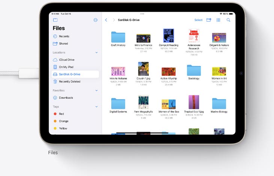Screen dimensions: 274x176
Task: Open the Tropical Eco 1.jpg image
Action: coord(194,102)
